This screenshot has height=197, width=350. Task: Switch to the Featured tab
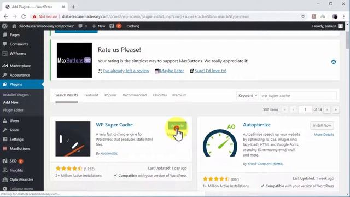tap(91, 95)
